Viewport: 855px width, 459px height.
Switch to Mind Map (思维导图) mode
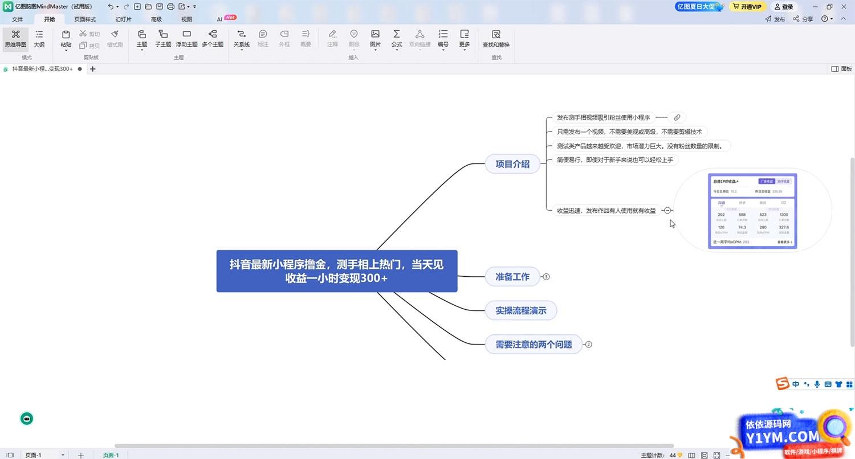click(x=15, y=39)
